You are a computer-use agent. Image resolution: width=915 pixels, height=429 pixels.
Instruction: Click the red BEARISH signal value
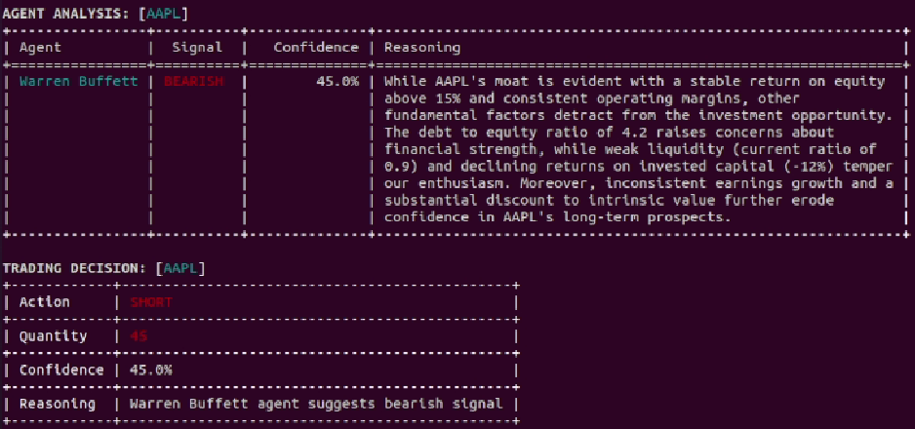193,81
